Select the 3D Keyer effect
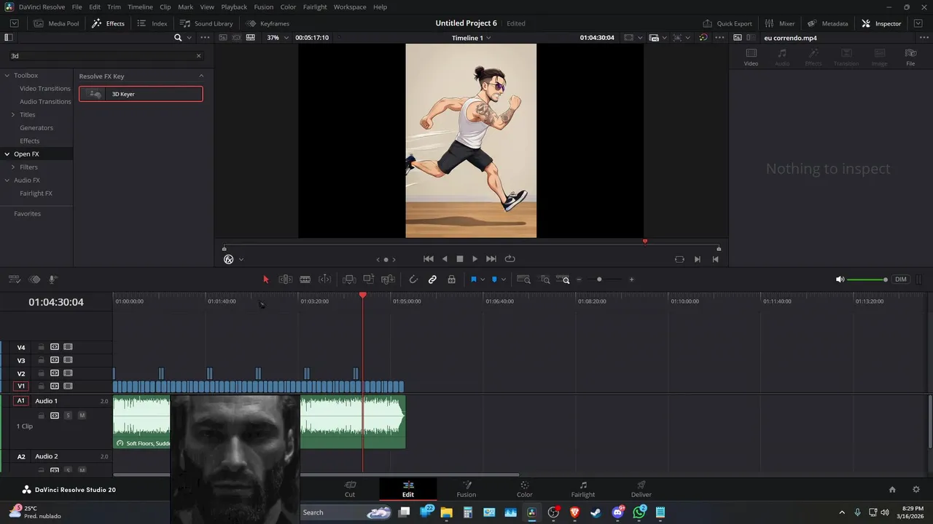The image size is (933, 524). [x=141, y=94]
